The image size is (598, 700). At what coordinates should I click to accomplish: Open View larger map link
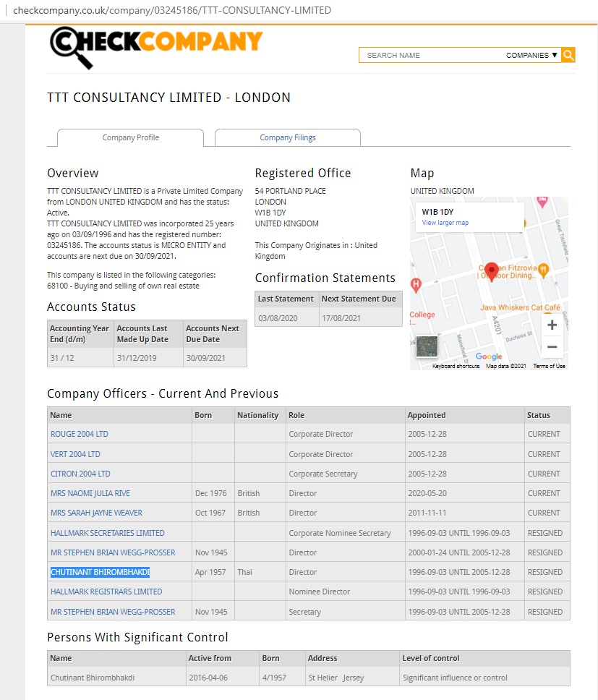point(445,223)
